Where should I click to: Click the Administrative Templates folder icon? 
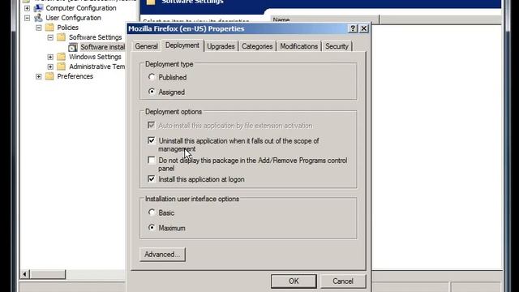pos(62,67)
